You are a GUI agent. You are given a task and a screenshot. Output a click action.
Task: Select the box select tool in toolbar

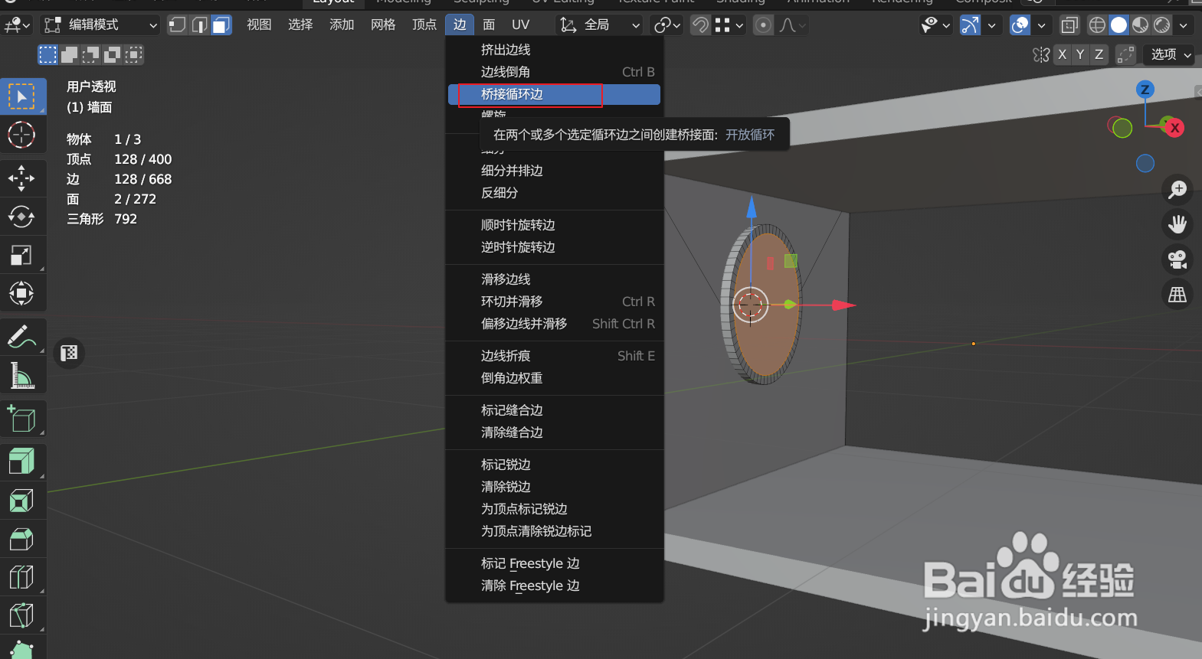21,96
